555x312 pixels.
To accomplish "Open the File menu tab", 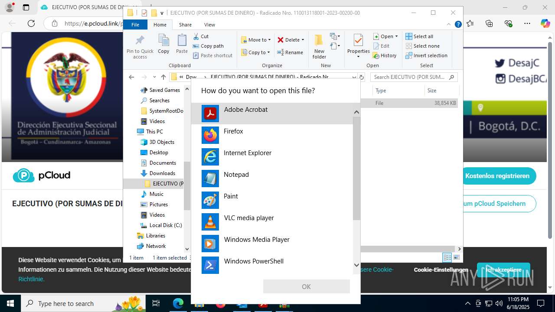I will (135, 25).
